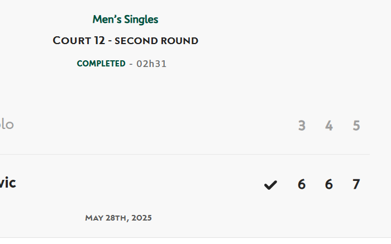Click the loser's third-set score 5

[356, 126]
